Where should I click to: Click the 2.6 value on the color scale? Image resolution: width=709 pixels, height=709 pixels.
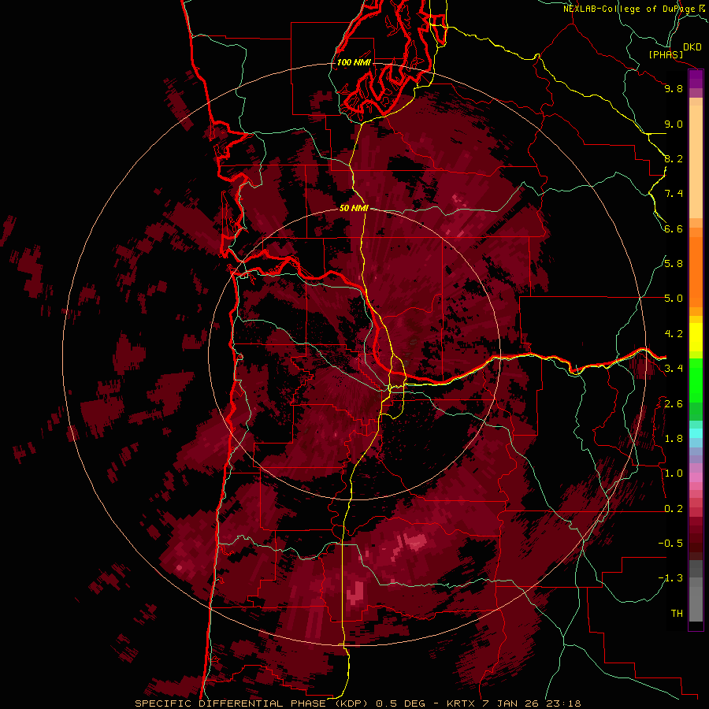click(674, 404)
